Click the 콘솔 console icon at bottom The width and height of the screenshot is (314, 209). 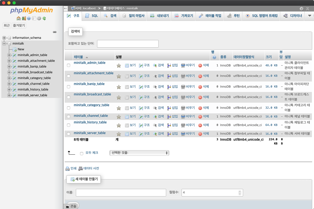68,206
